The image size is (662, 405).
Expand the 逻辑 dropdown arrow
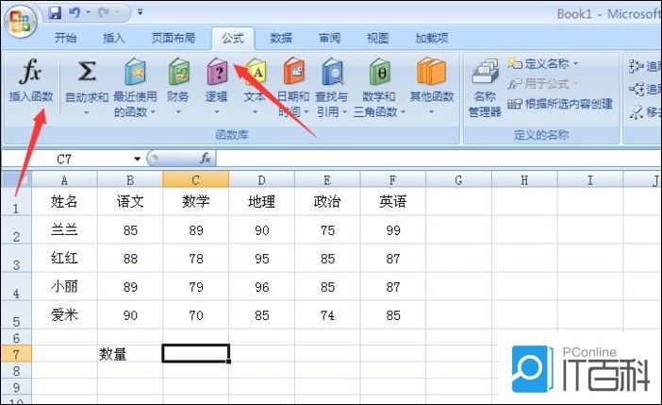(x=217, y=112)
